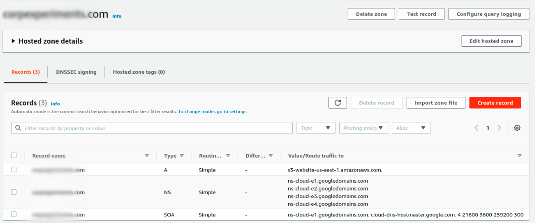The height and width of the screenshot is (223, 535).
Task: Select all records checkbox in header
Action: coord(14,155)
